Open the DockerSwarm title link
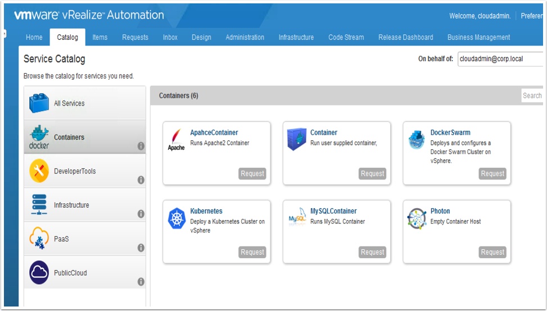 [x=450, y=132]
